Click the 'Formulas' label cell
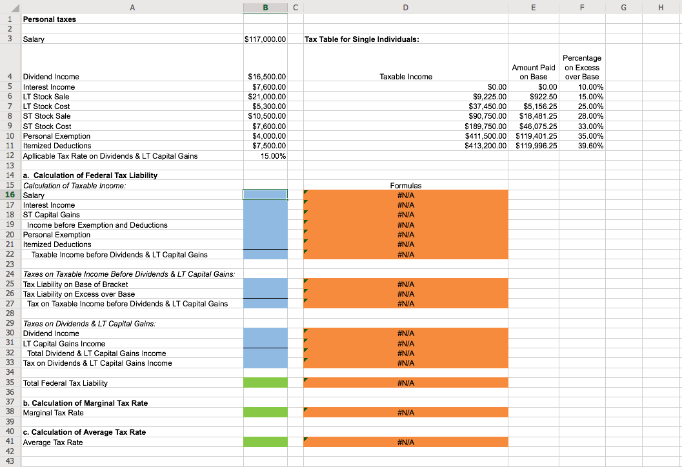This screenshot has width=682, height=467. pos(405,185)
